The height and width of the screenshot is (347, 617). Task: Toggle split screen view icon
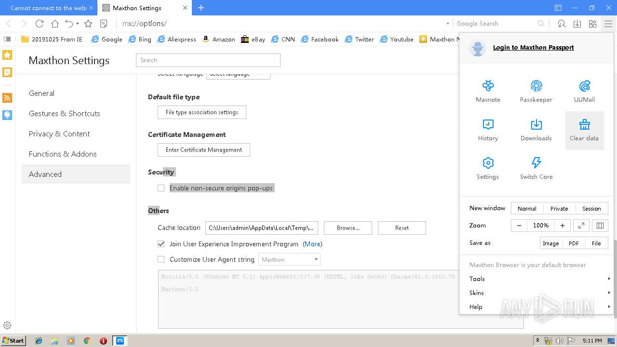600,226
